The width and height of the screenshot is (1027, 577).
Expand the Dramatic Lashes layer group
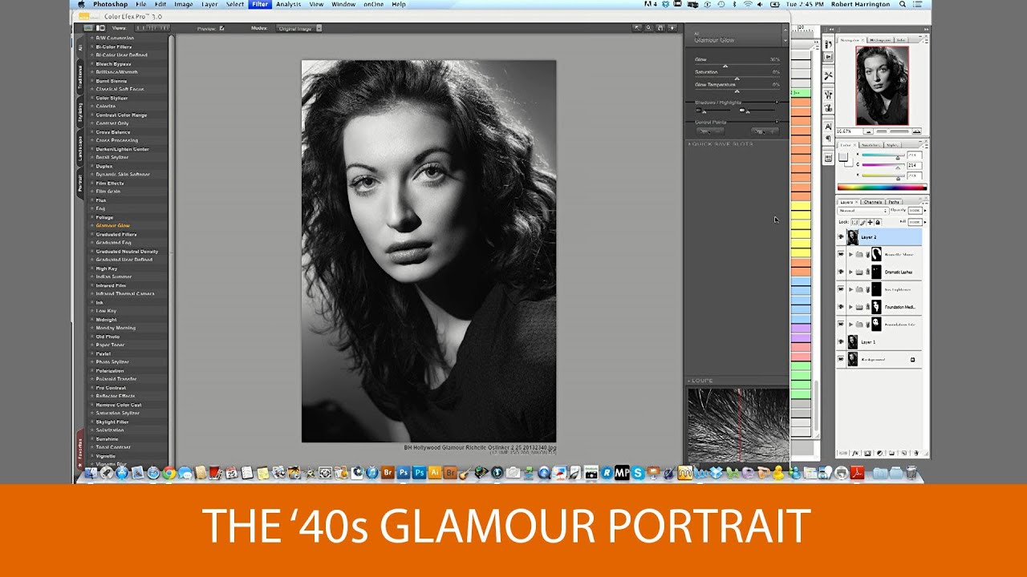coord(850,272)
